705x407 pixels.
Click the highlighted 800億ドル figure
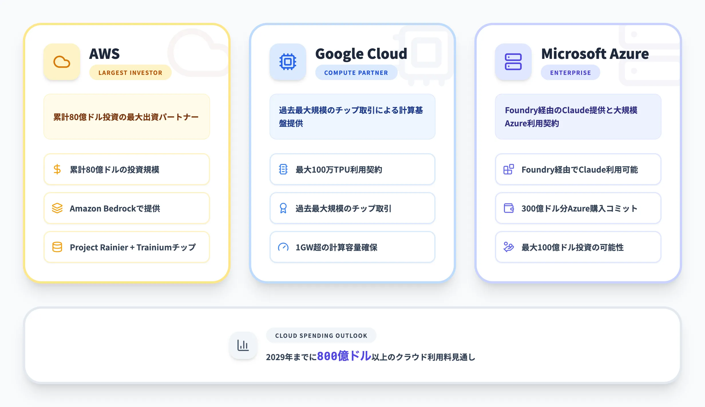344,356
